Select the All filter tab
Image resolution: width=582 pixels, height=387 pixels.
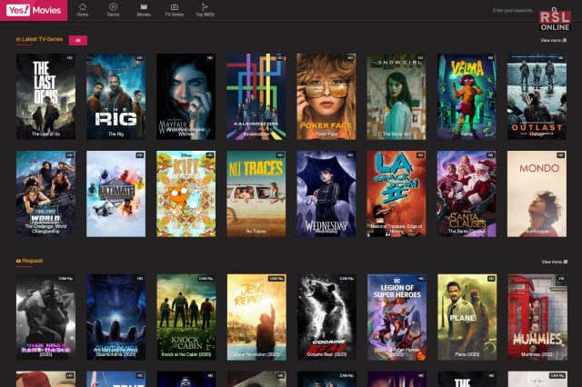coord(78,40)
